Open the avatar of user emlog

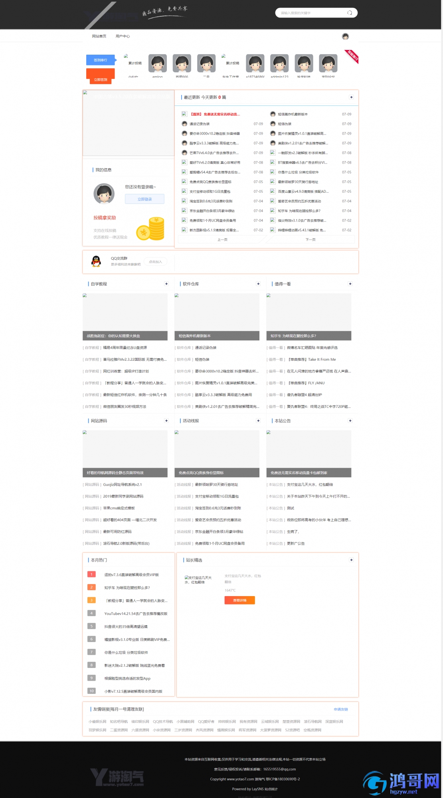click(x=158, y=63)
